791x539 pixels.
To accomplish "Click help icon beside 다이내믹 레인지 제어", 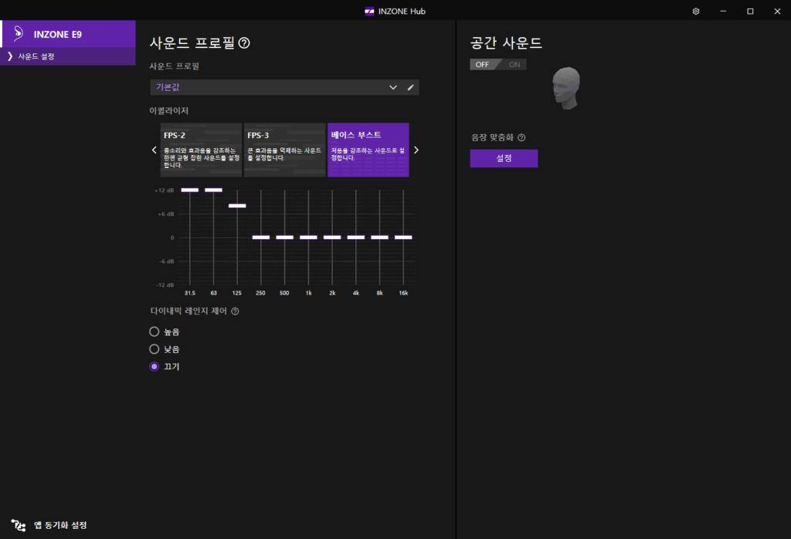I will [x=235, y=312].
